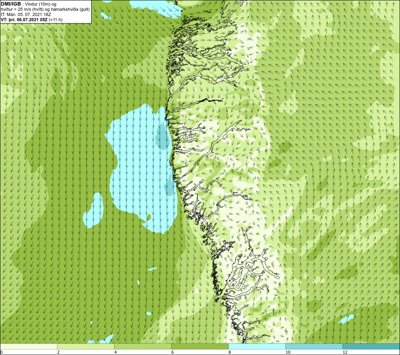Click the legend scale label '0'

(1, 352)
